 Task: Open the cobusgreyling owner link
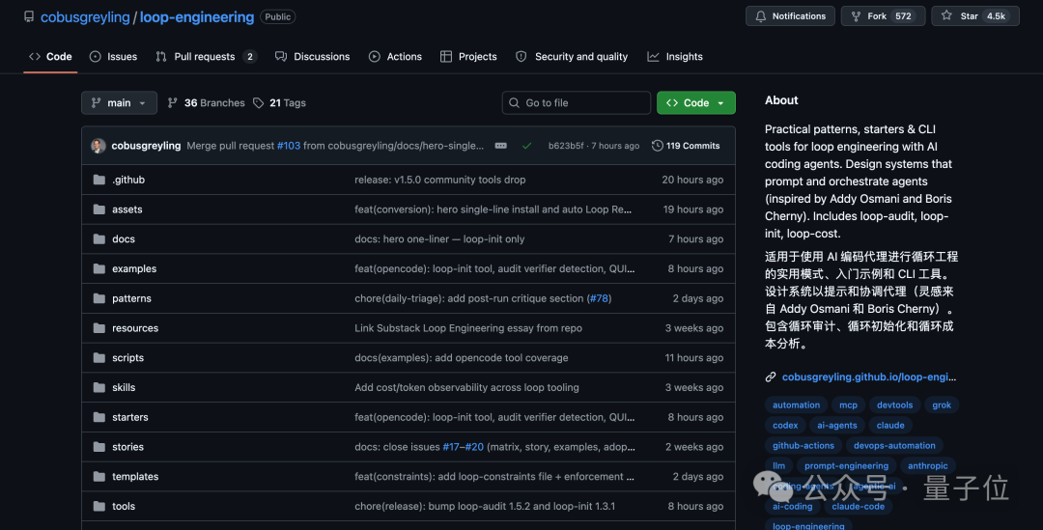tap(85, 17)
